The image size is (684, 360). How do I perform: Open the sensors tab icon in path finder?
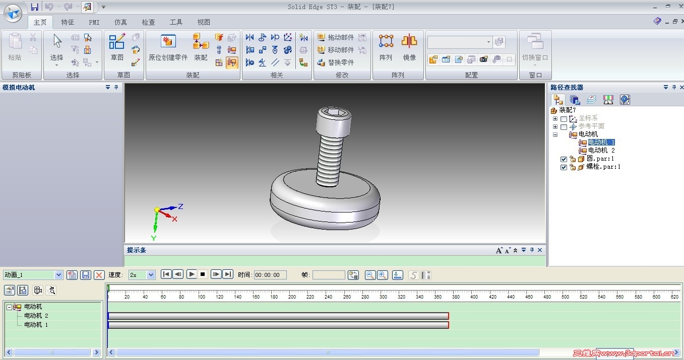[x=608, y=100]
